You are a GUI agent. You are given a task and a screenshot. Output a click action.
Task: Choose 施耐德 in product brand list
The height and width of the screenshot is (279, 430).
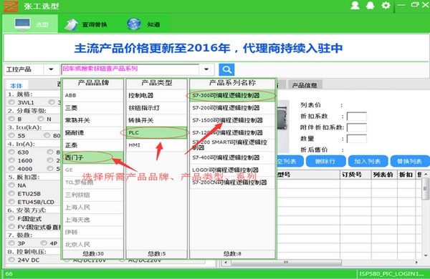[93, 133]
